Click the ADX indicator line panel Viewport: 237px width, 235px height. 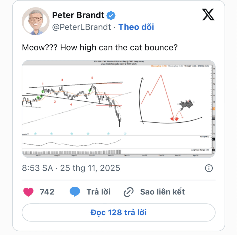tap(72, 143)
